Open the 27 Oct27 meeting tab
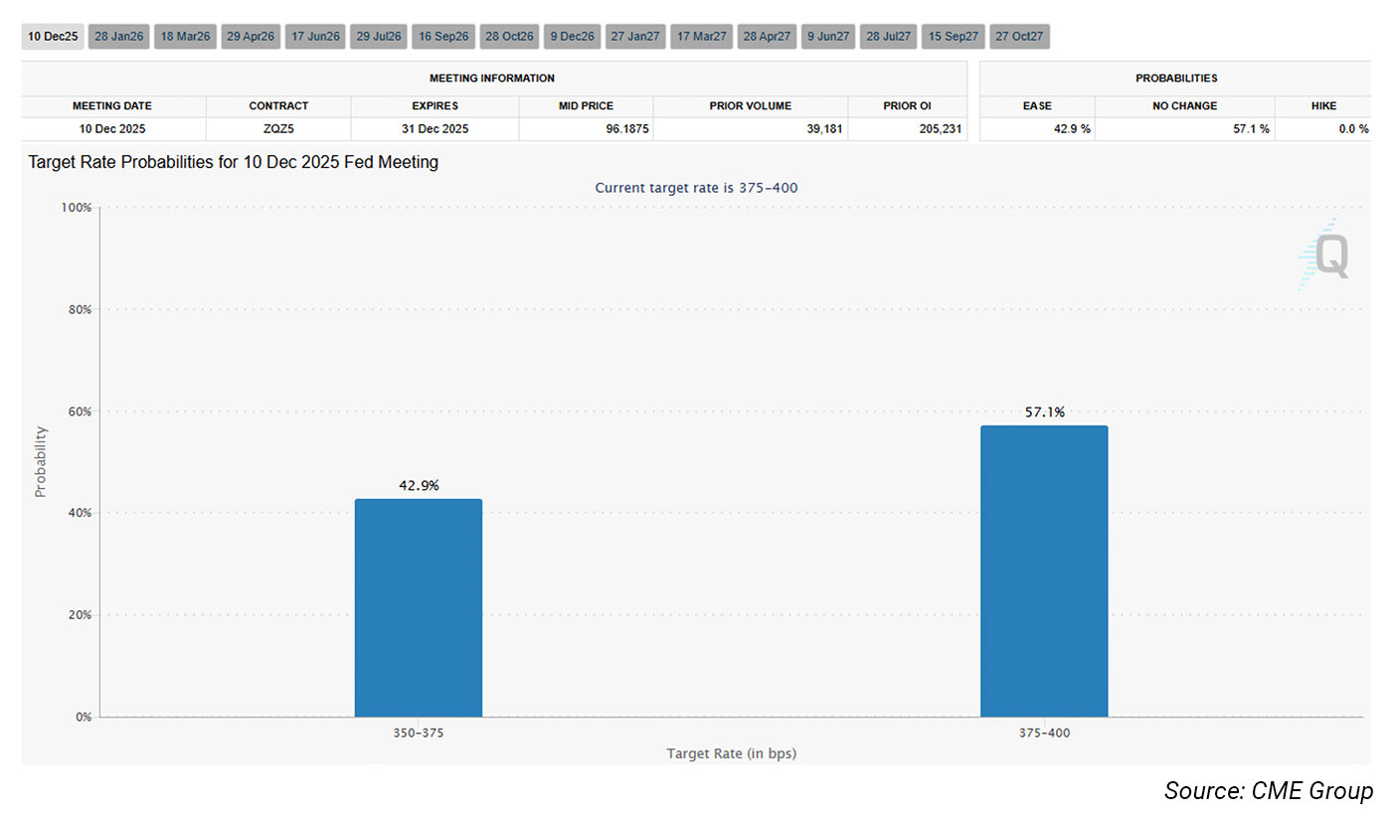This screenshot has width=1392, height=820. [1019, 37]
